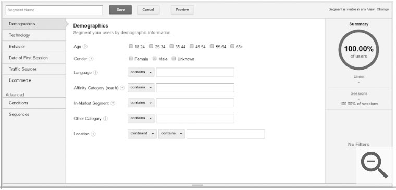The width and height of the screenshot is (396, 190).
Task: Open the Ecommerce tab
Action: [x=34, y=80]
